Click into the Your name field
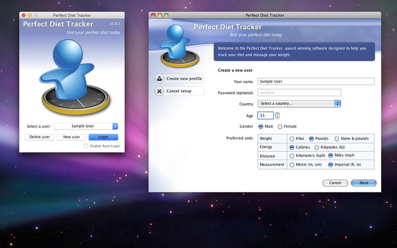397x248 pixels. [316, 81]
